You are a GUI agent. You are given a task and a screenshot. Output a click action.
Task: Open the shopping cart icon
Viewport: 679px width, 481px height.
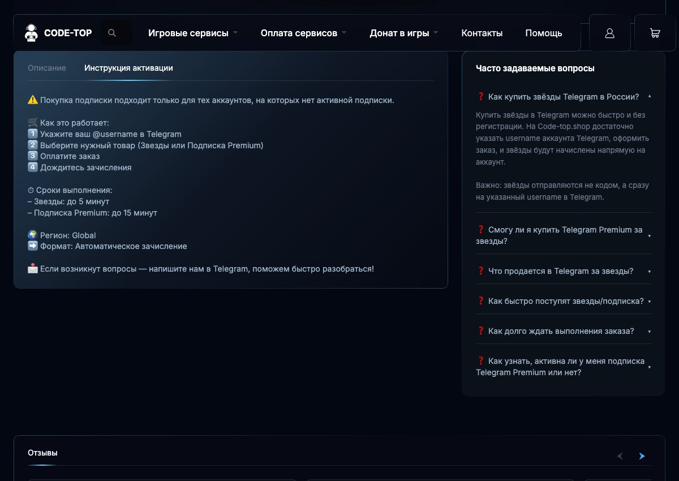tap(655, 33)
